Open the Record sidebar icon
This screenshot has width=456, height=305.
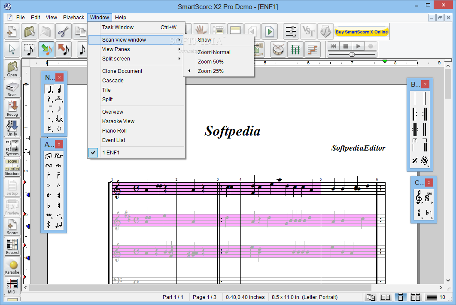pos(12,247)
